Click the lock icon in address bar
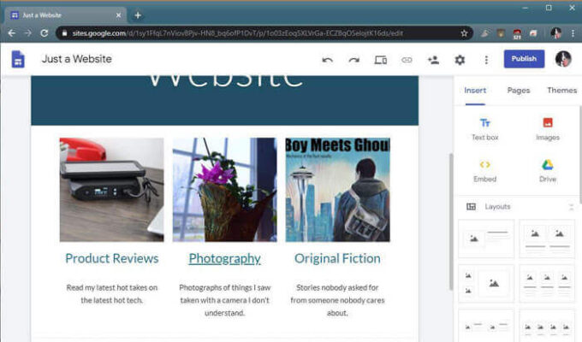The image size is (582, 342). pos(64,33)
